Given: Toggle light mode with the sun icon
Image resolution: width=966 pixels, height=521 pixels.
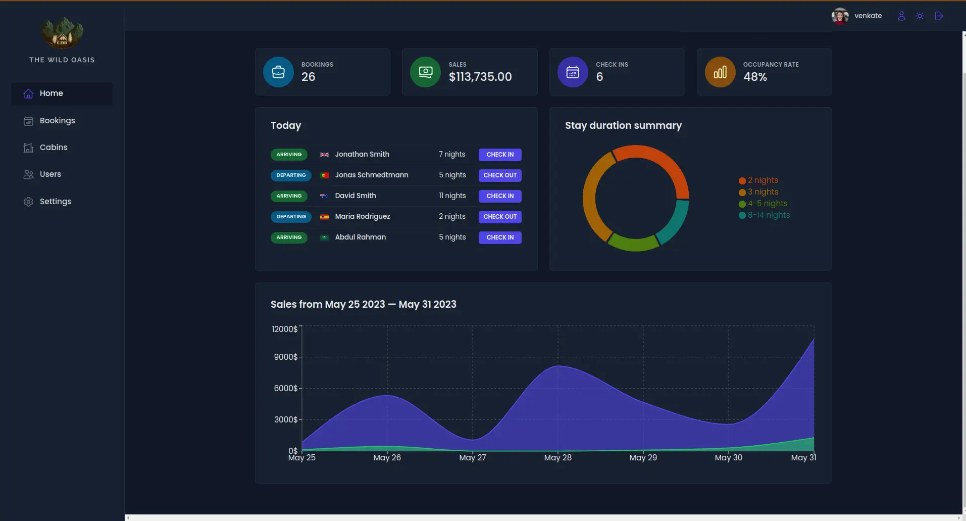Looking at the screenshot, I should tap(920, 16).
